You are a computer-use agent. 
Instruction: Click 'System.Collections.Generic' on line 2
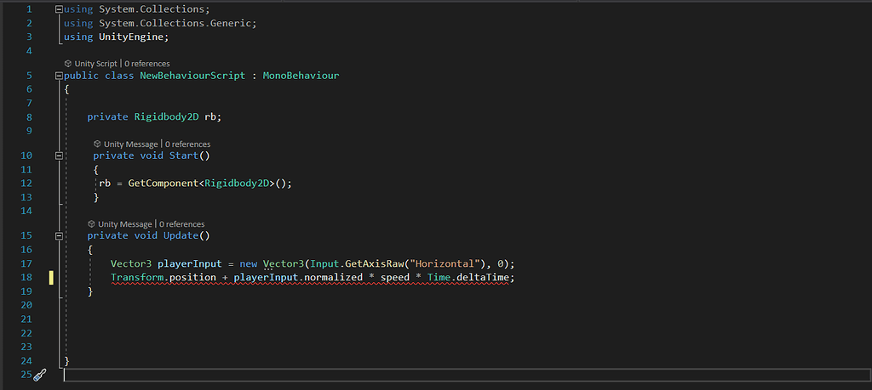(x=175, y=23)
